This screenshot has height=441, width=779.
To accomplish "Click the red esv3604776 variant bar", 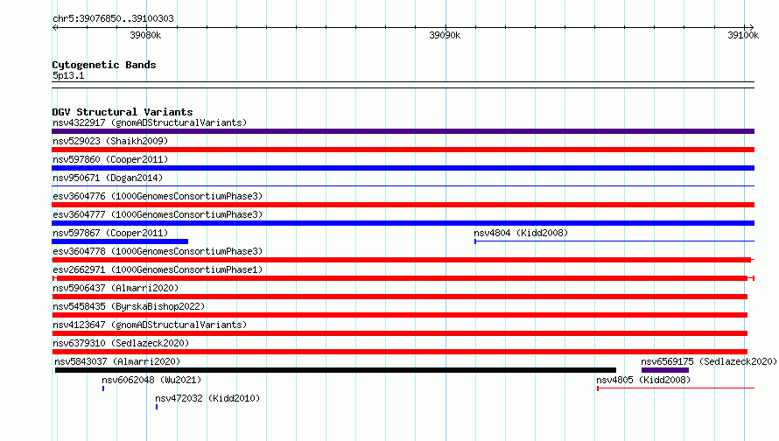I will point(403,205).
